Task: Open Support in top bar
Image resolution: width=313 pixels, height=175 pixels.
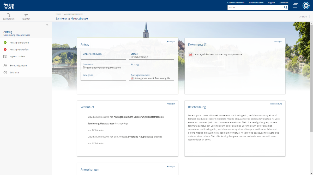Action: pos(271,3)
